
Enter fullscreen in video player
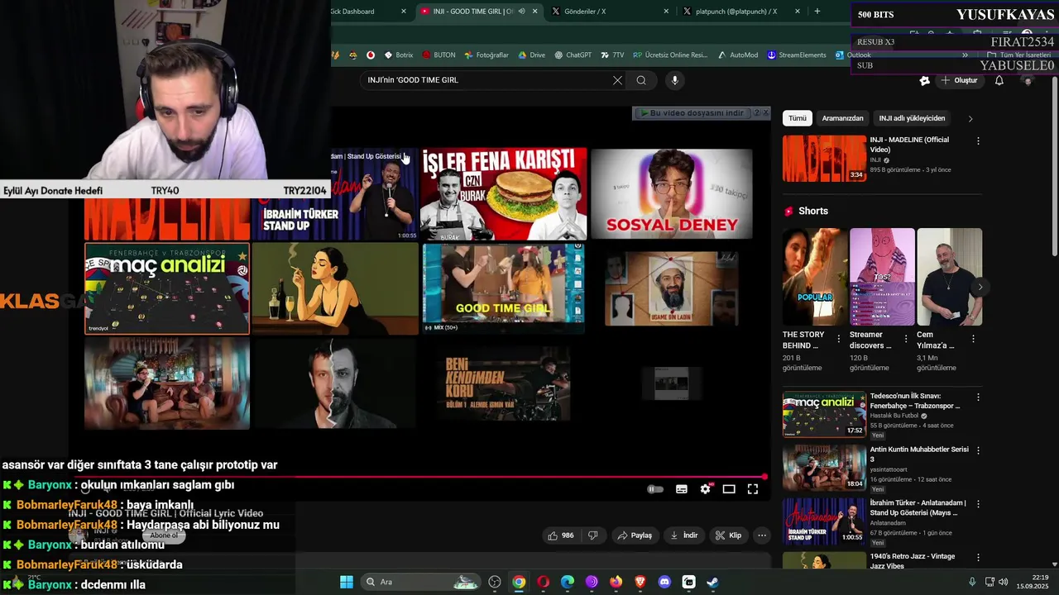753,489
